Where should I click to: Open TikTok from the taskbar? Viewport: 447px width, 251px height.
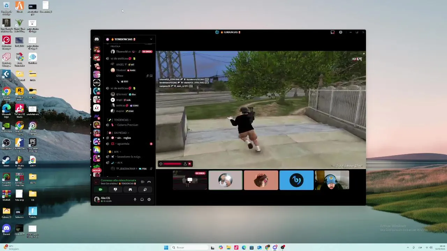(236, 248)
